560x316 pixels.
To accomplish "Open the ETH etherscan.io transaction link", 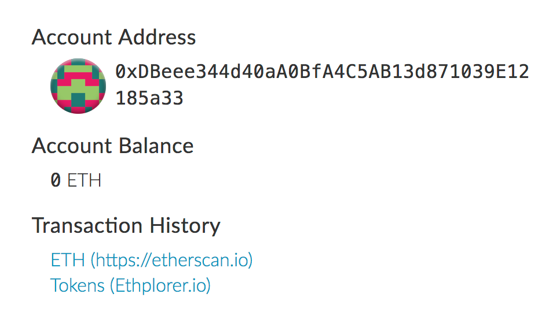I will tap(152, 260).
